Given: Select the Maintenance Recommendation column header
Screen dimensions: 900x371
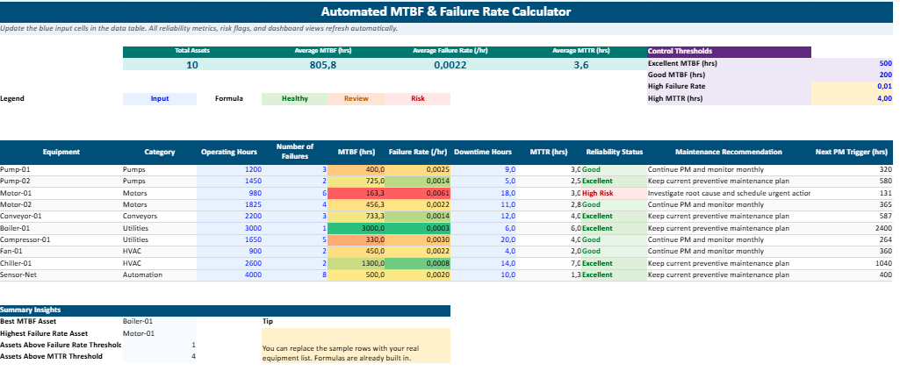Looking at the screenshot, I should 723,152.
